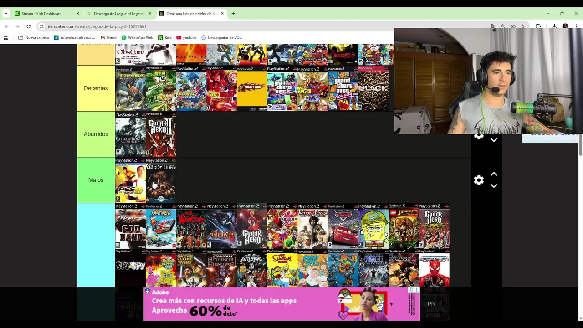Show Chrome downloads

click(x=554, y=26)
